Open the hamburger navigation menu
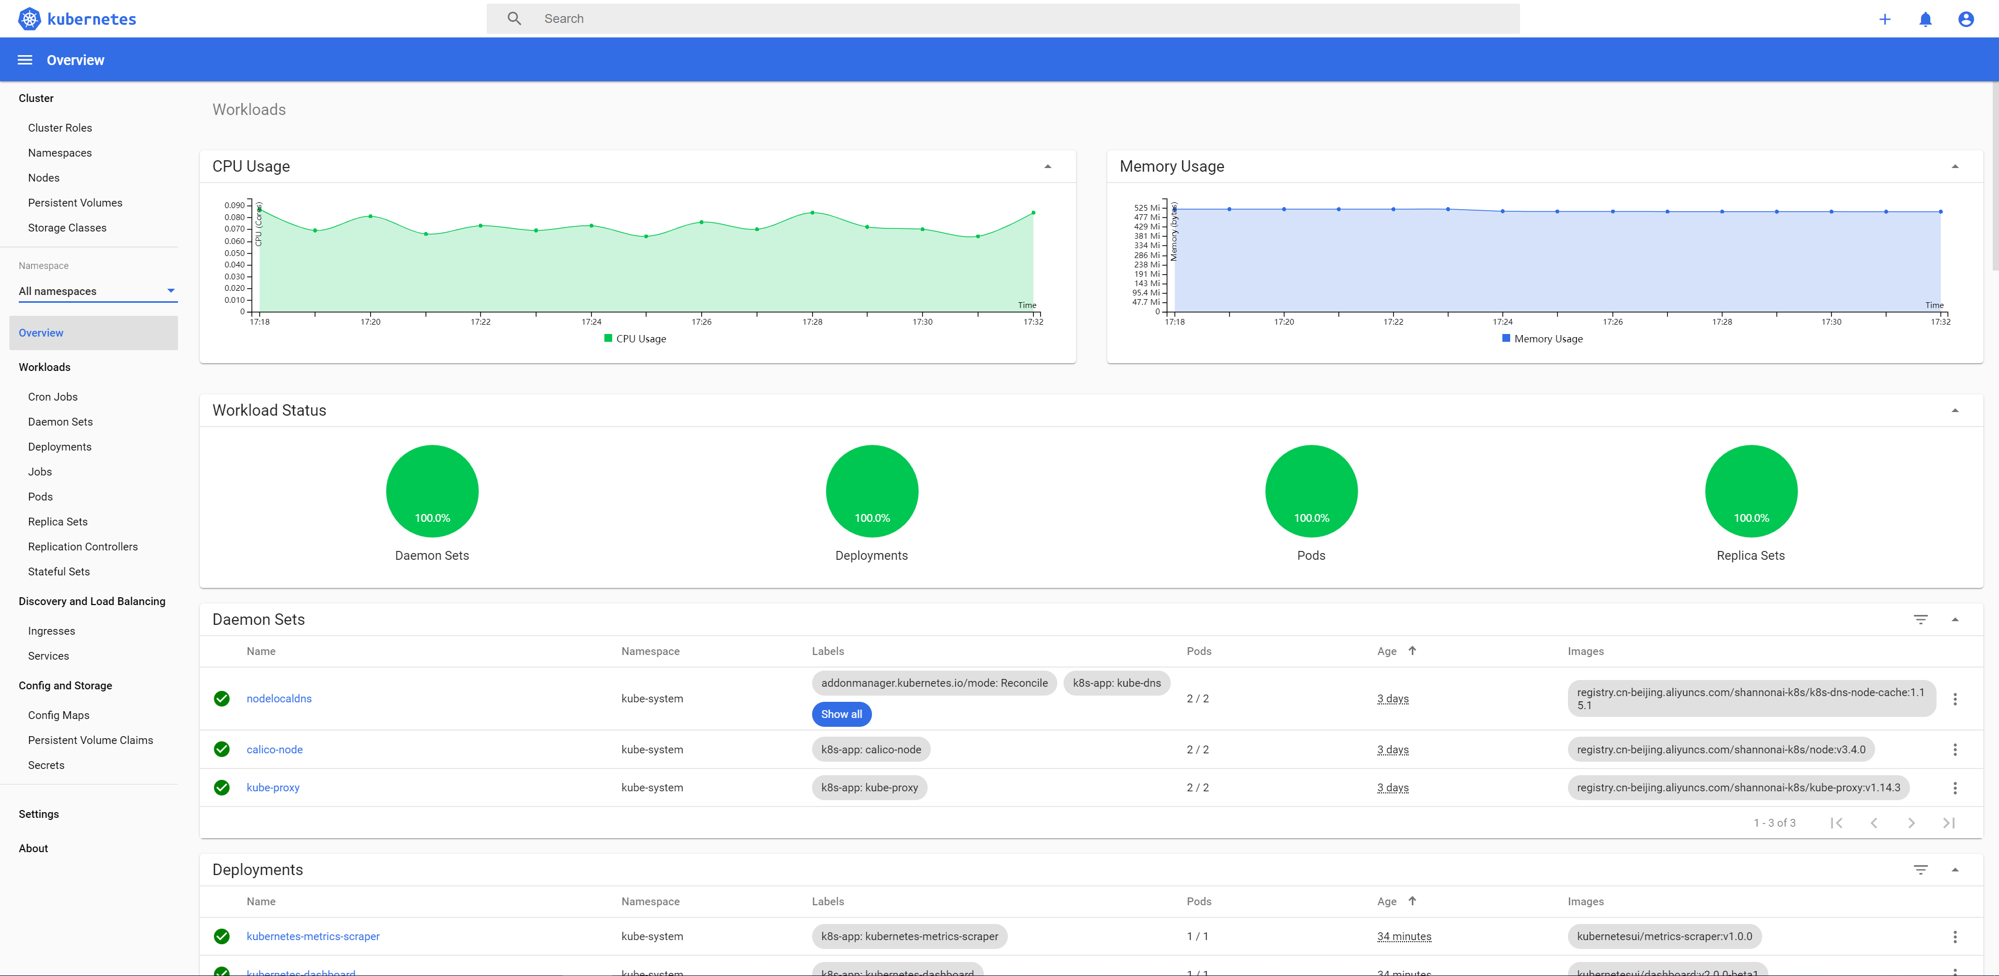The width and height of the screenshot is (1999, 976). click(25, 60)
